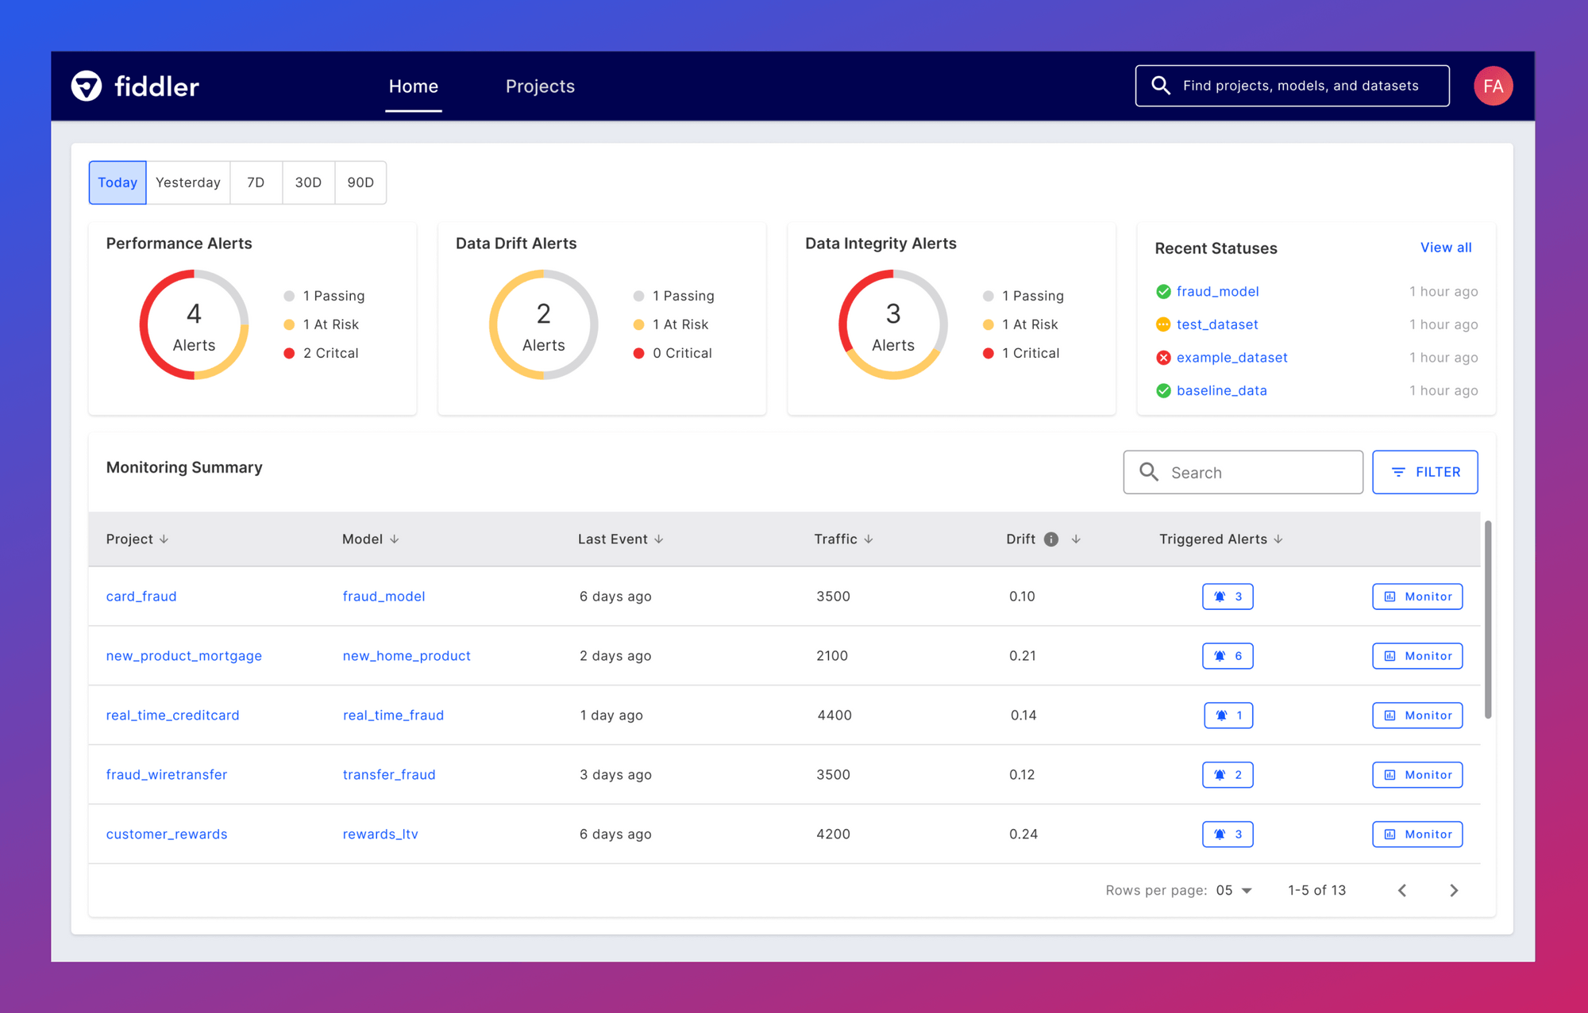Click View all in Recent Statuses
The height and width of the screenshot is (1013, 1588).
pyautogui.click(x=1445, y=247)
